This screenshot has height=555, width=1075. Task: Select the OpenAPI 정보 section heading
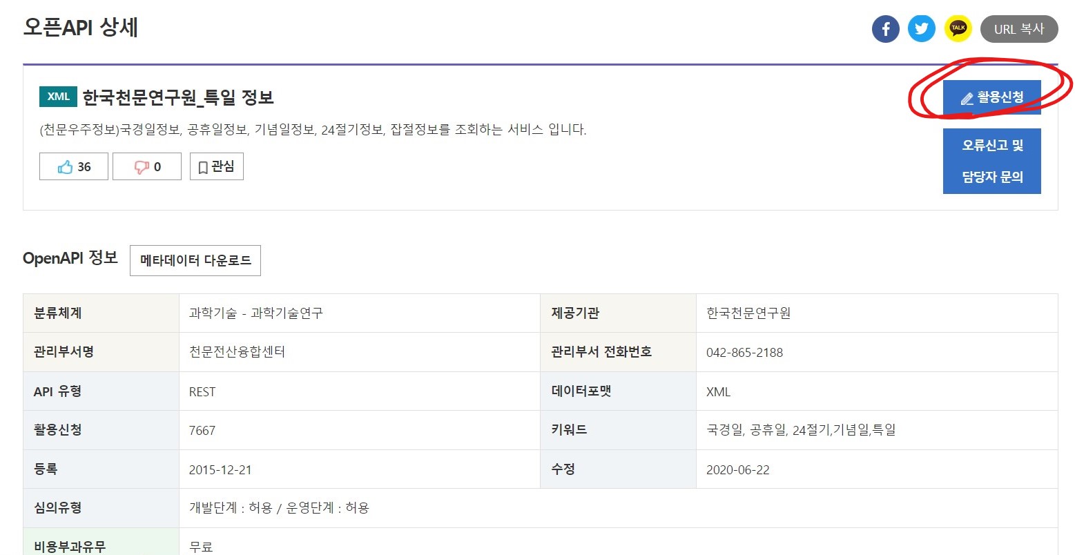70,258
